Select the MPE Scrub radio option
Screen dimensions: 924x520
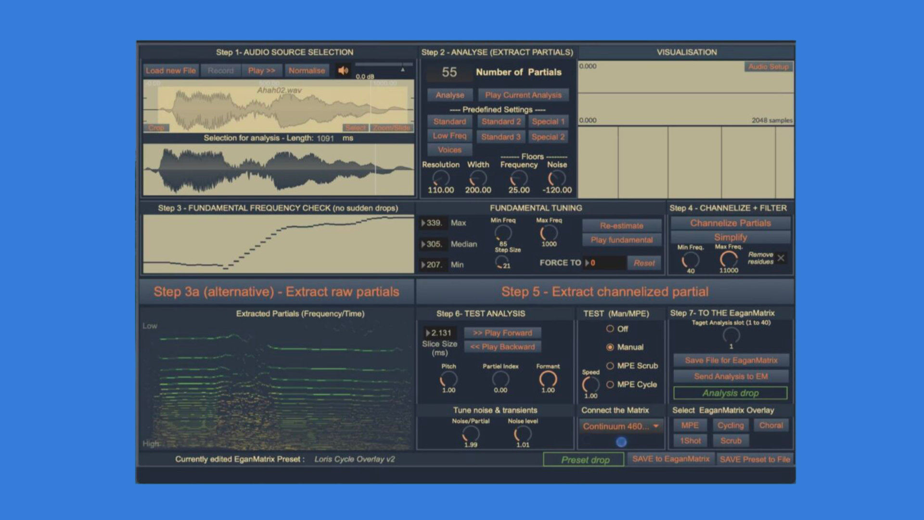click(x=610, y=366)
